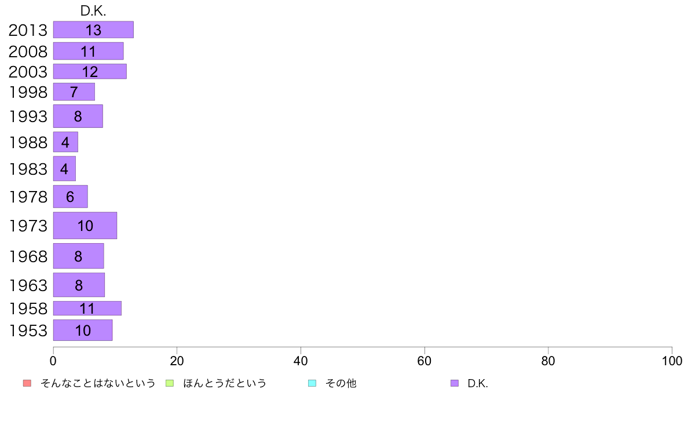688x426 pixels.
Task: Click the purple D.K. legend swatch
Action: coord(455,383)
